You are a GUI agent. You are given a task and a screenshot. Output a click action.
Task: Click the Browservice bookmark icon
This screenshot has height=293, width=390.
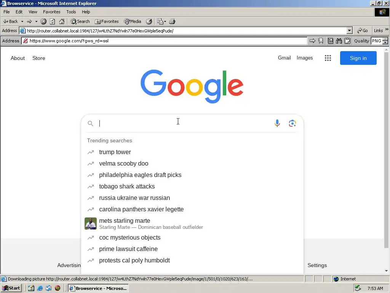[x=321, y=41]
